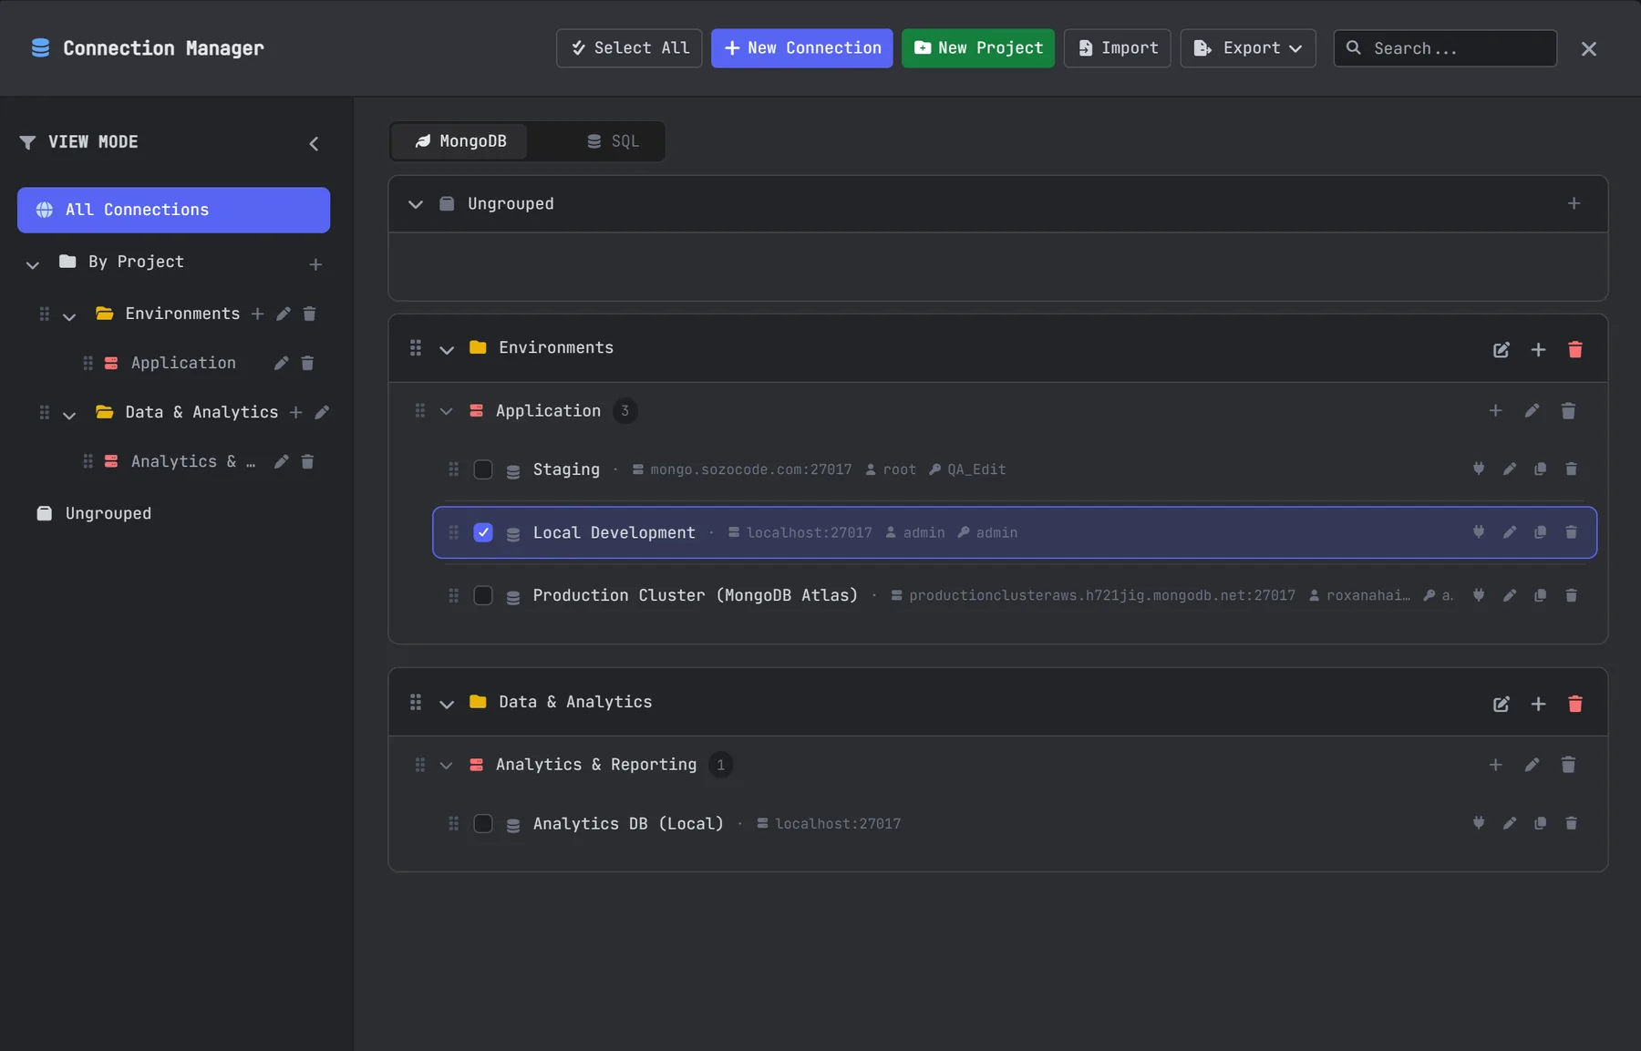Switch to the MongoDB tab
This screenshot has height=1051, width=1641.
460,141
